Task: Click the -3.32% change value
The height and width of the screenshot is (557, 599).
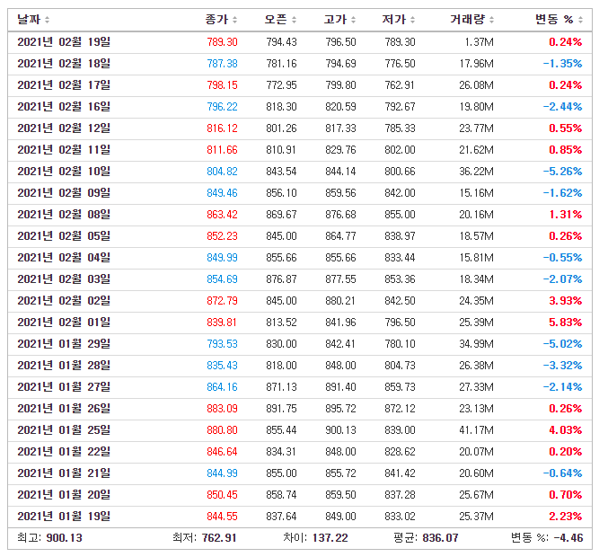Action: 562,366
